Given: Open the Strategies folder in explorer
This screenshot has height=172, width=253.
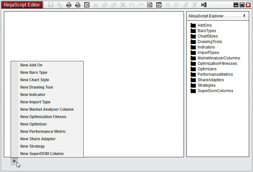Looking at the screenshot, I should (206, 85).
